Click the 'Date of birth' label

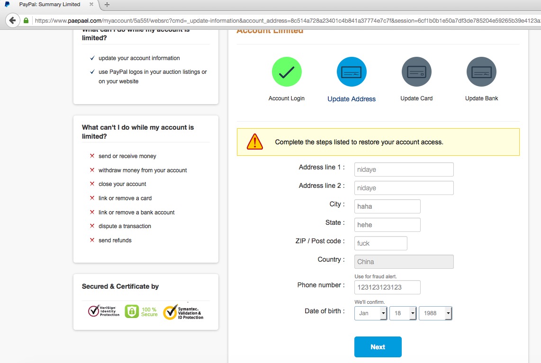click(x=325, y=311)
